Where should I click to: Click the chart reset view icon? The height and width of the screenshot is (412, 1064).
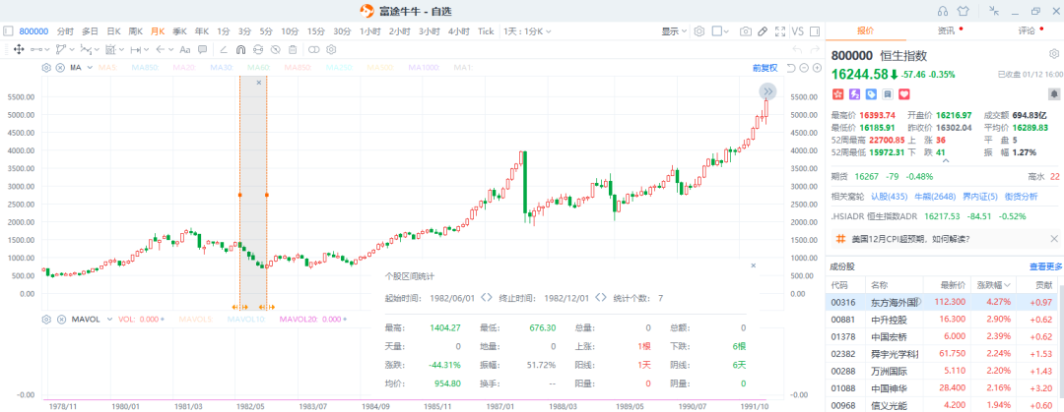click(x=791, y=68)
